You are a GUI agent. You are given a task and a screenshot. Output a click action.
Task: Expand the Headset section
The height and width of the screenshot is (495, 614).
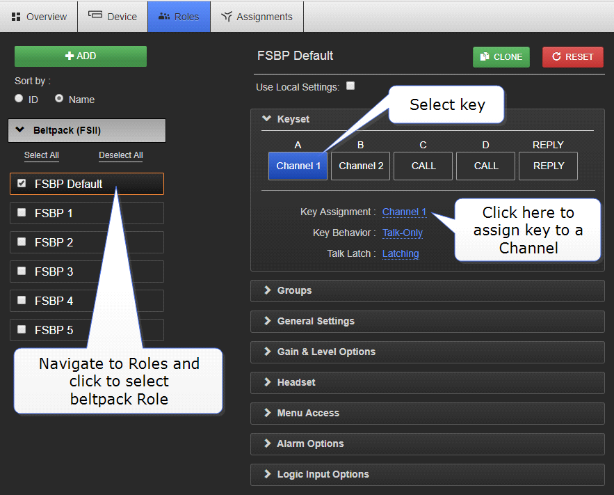(x=296, y=382)
